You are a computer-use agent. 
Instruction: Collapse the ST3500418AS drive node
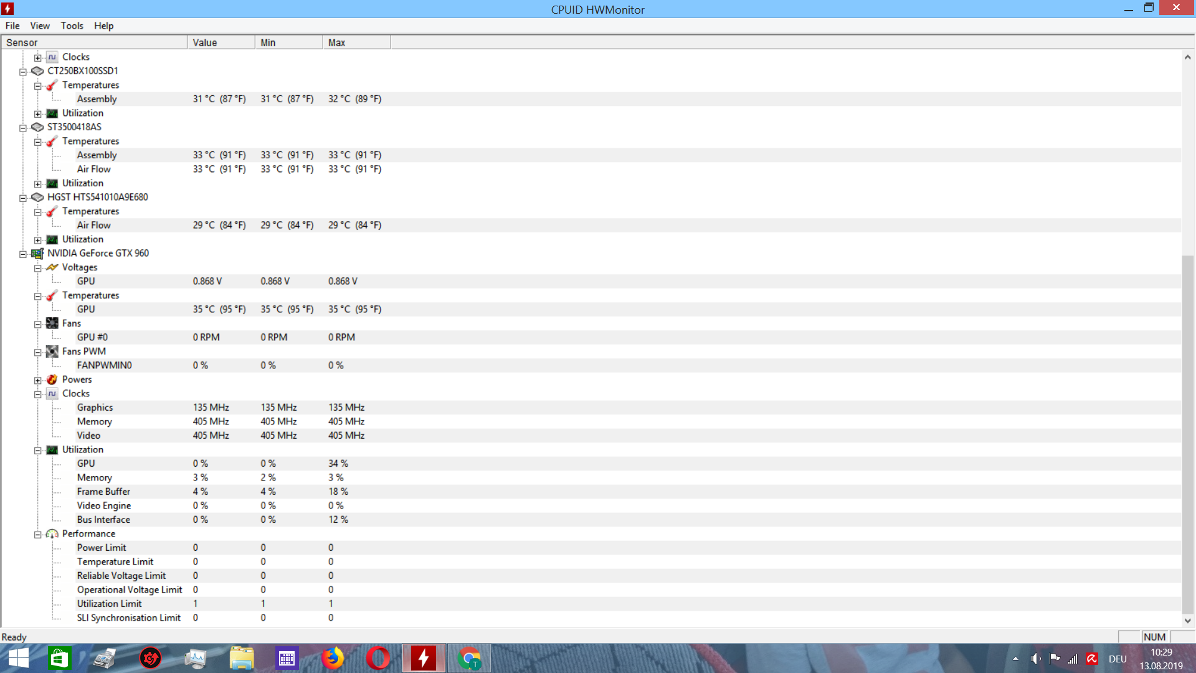click(x=23, y=128)
